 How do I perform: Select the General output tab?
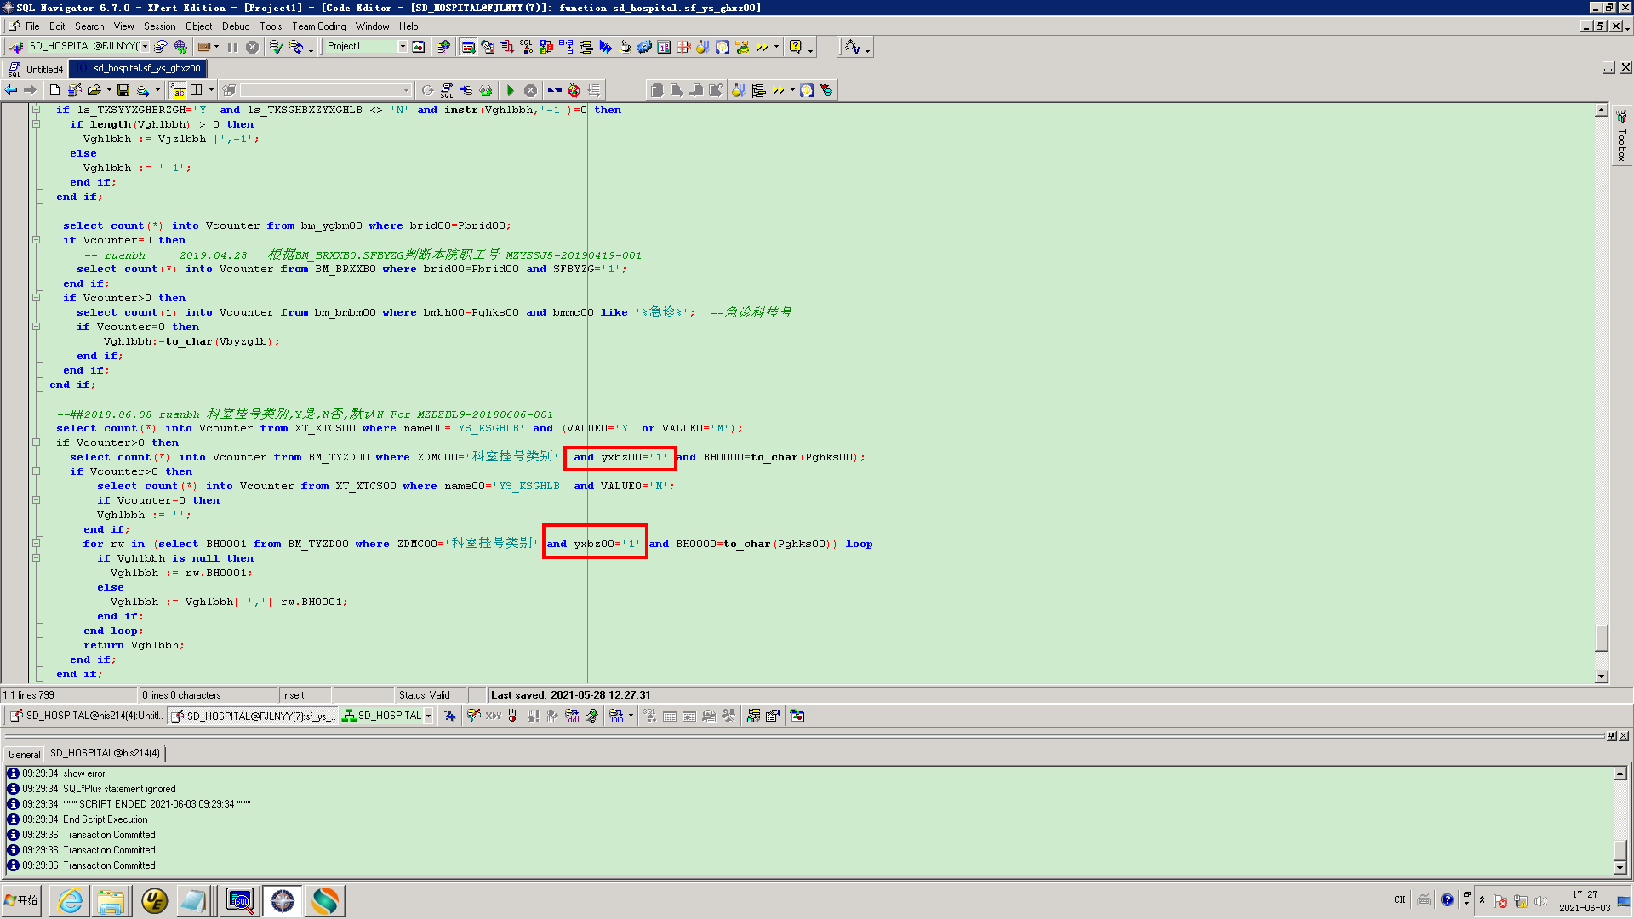tap(24, 754)
